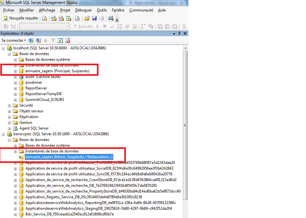Viewport: 306px width, 218px height.
Task: Open a new SQL Server Compact query
Action: click(77, 18)
